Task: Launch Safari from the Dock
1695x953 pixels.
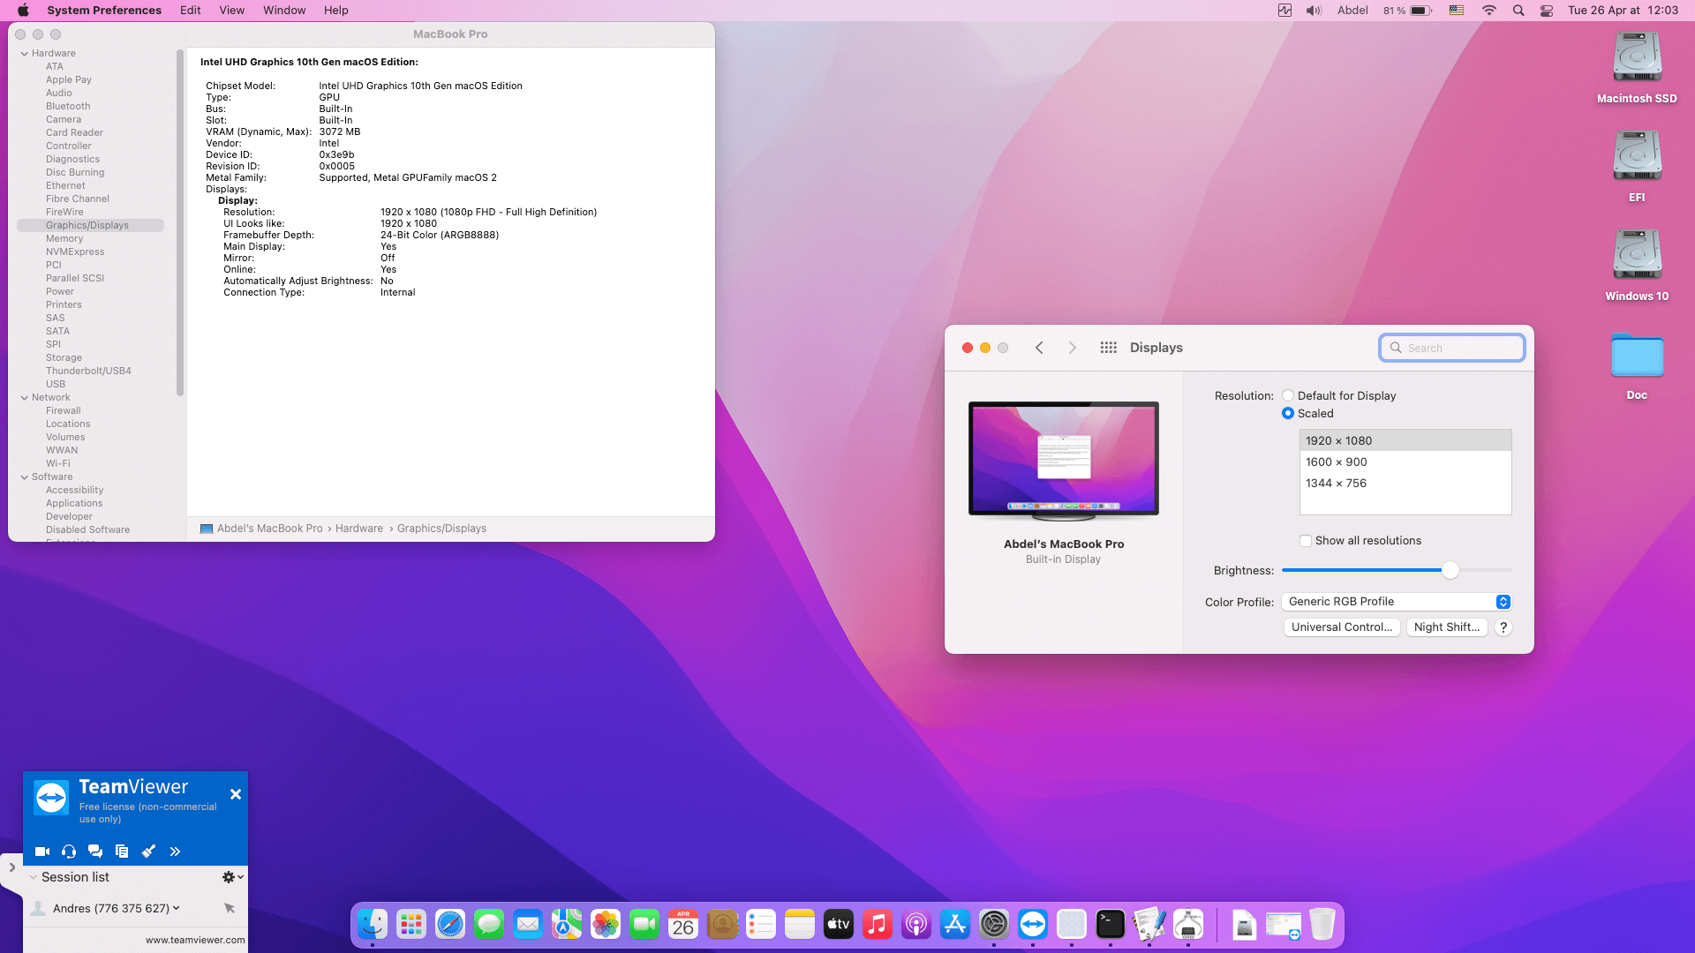Action: tap(450, 924)
